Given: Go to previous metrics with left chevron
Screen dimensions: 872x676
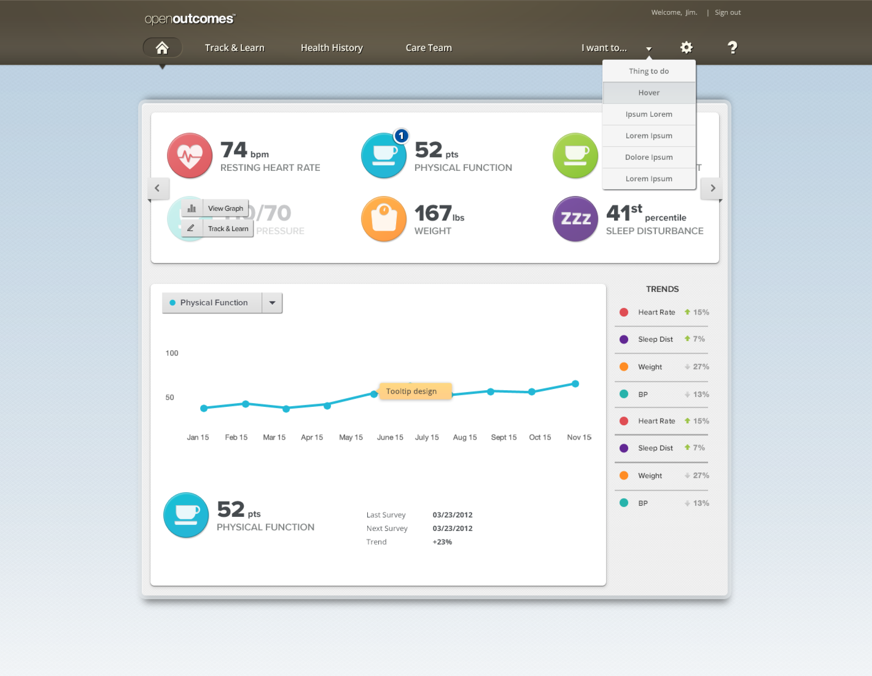Looking at the screenshot, I should tap(157, 188).
